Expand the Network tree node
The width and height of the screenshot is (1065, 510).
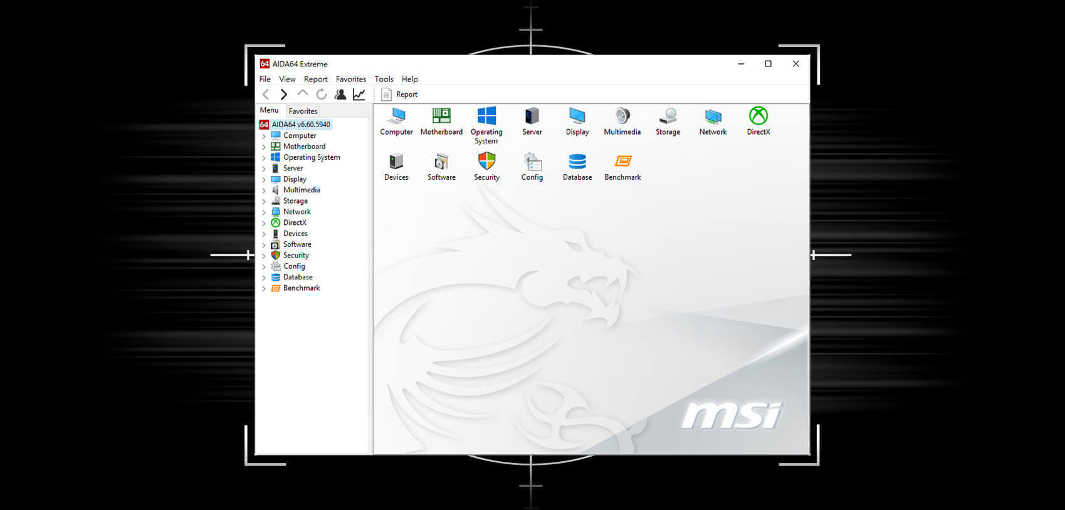[x=264, y=212]
